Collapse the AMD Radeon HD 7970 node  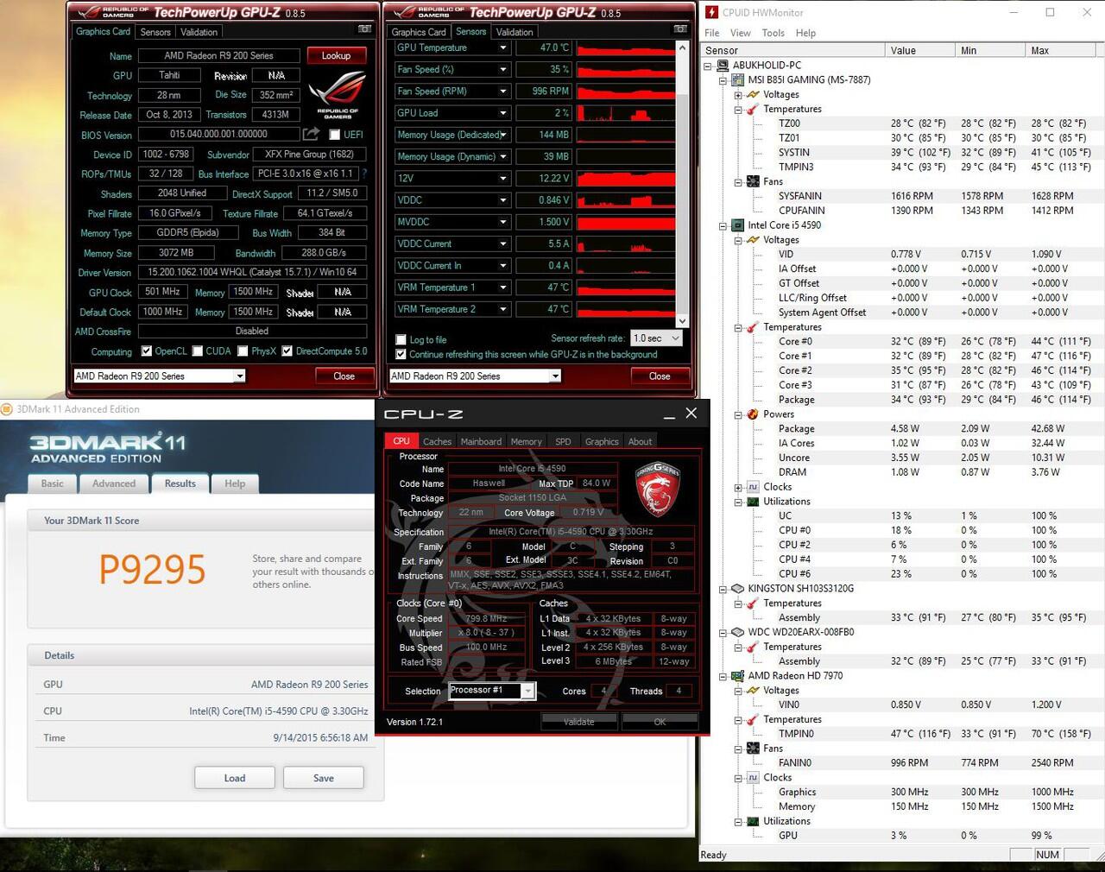coord(723,676)
